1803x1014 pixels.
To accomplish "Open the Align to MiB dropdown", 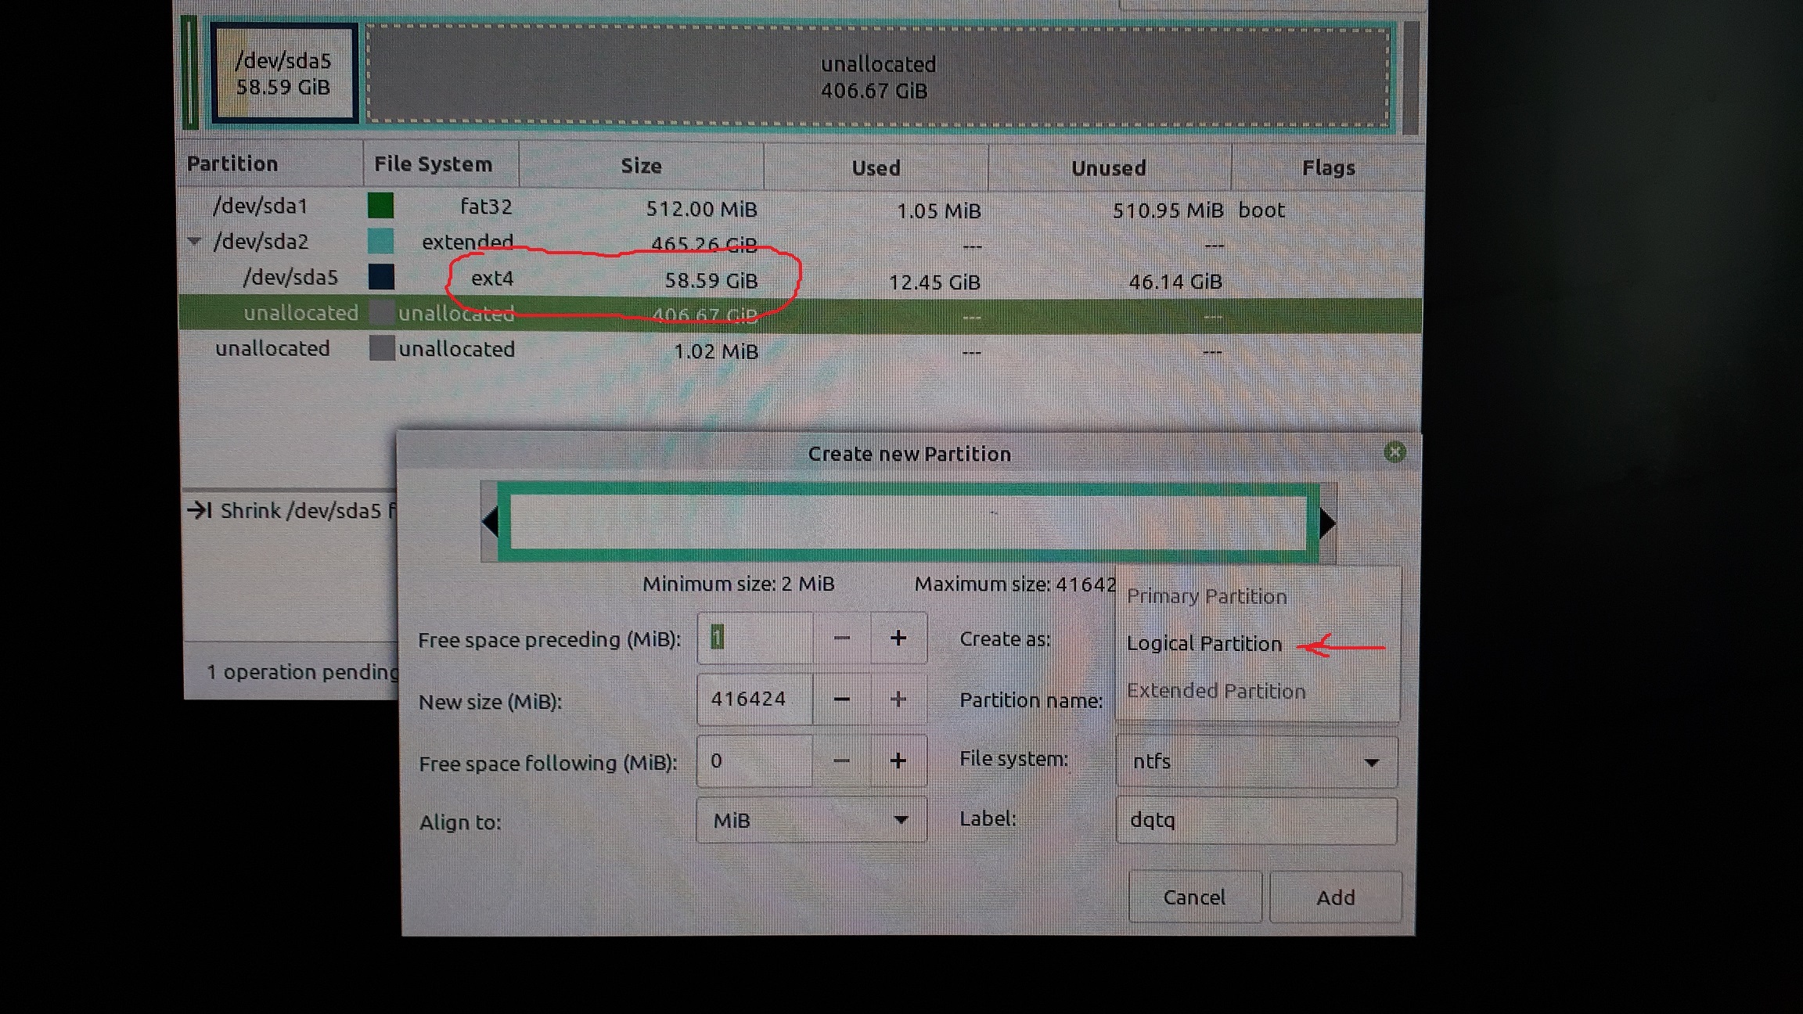I will coord(811,820).
